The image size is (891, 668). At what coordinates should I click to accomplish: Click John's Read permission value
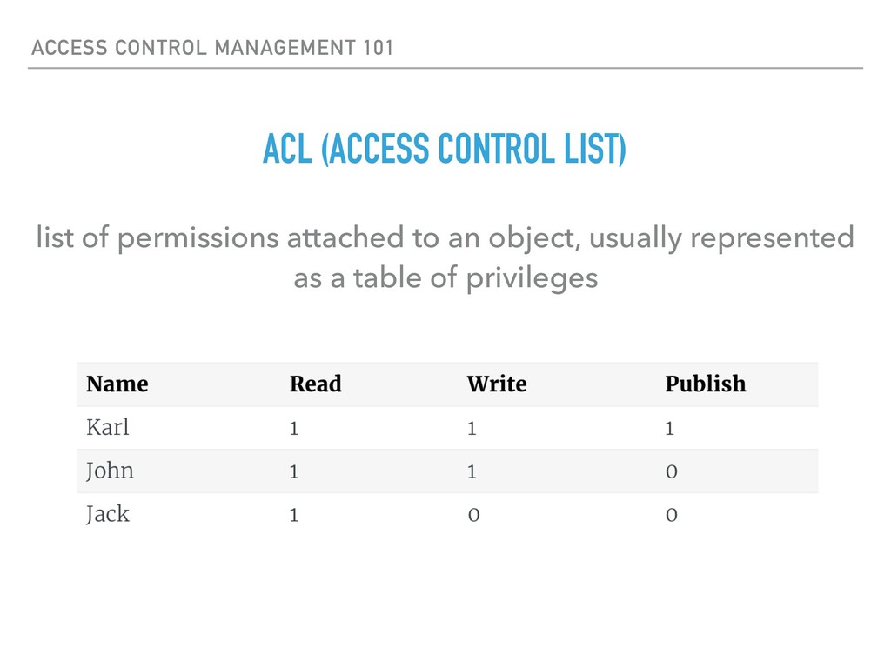click(x=294, y=471)
